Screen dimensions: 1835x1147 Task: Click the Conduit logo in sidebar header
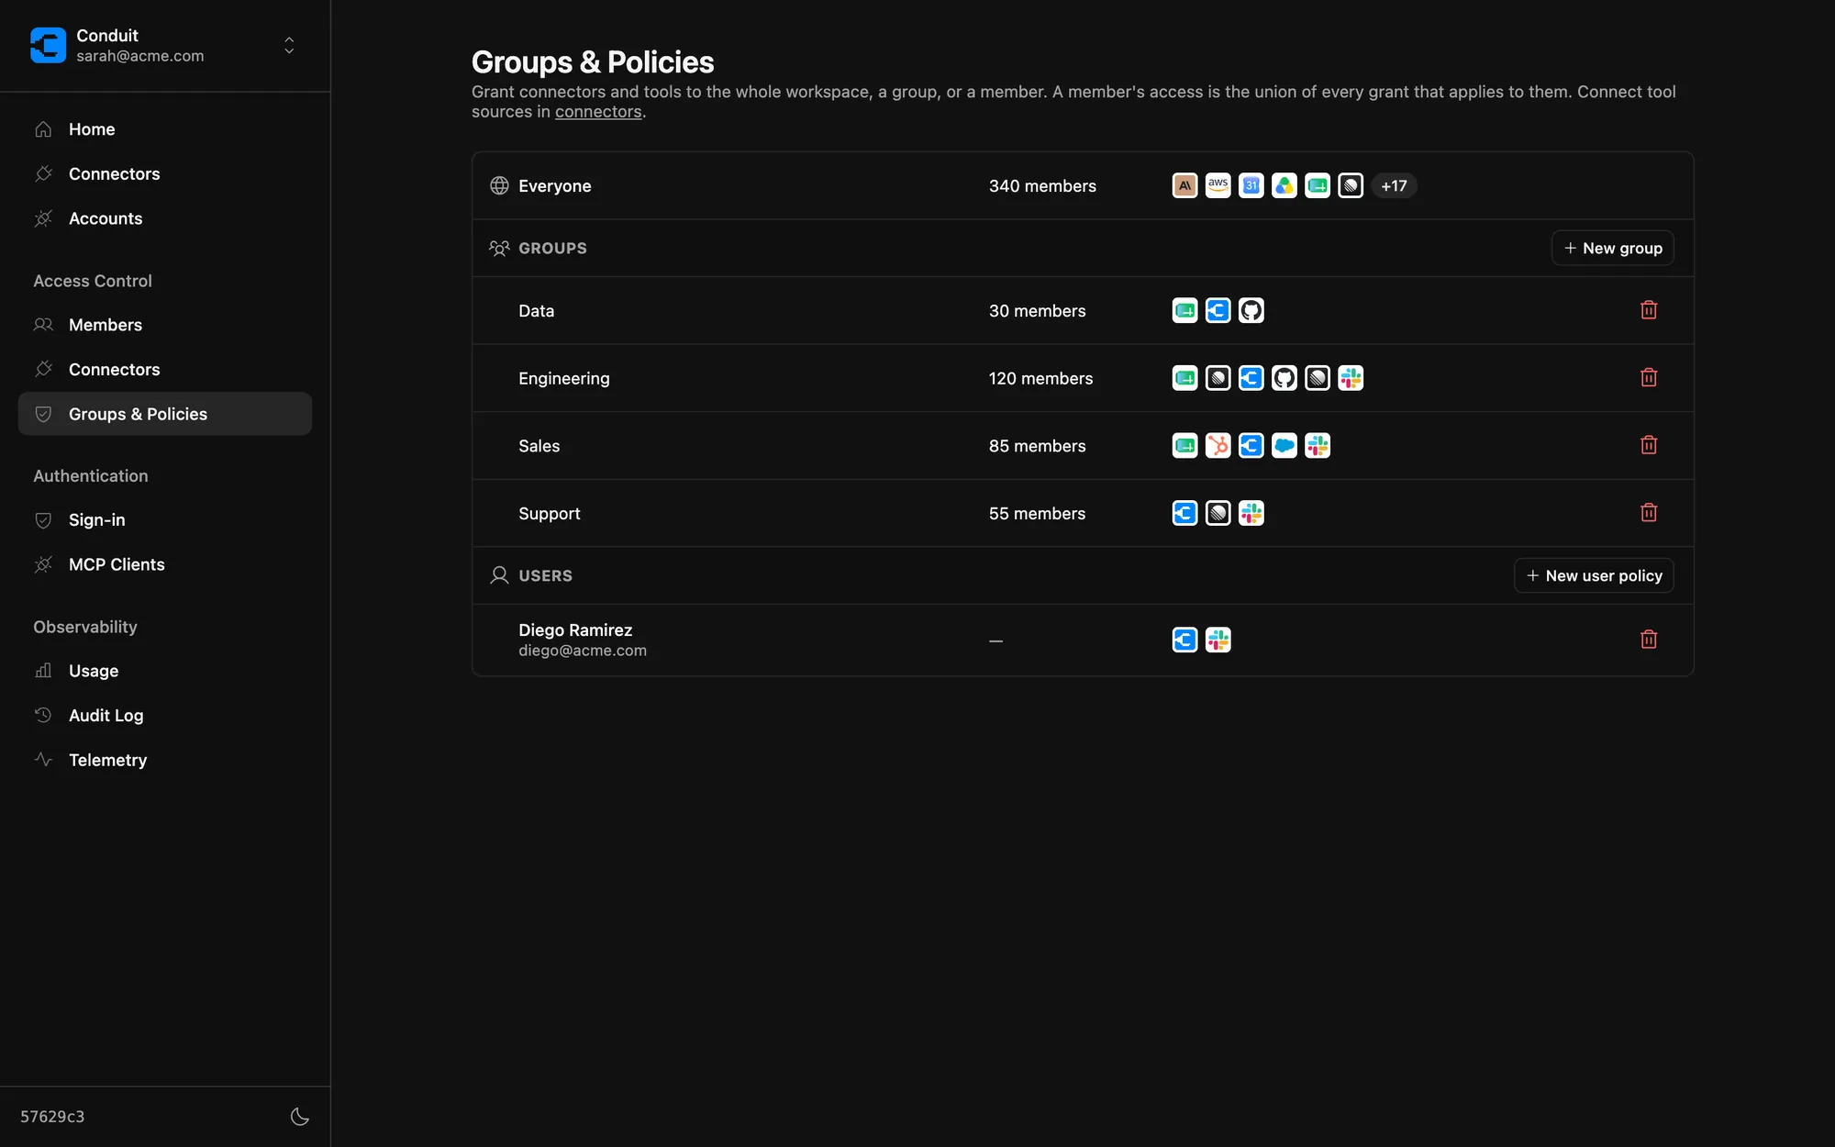(x=48, y=45)
